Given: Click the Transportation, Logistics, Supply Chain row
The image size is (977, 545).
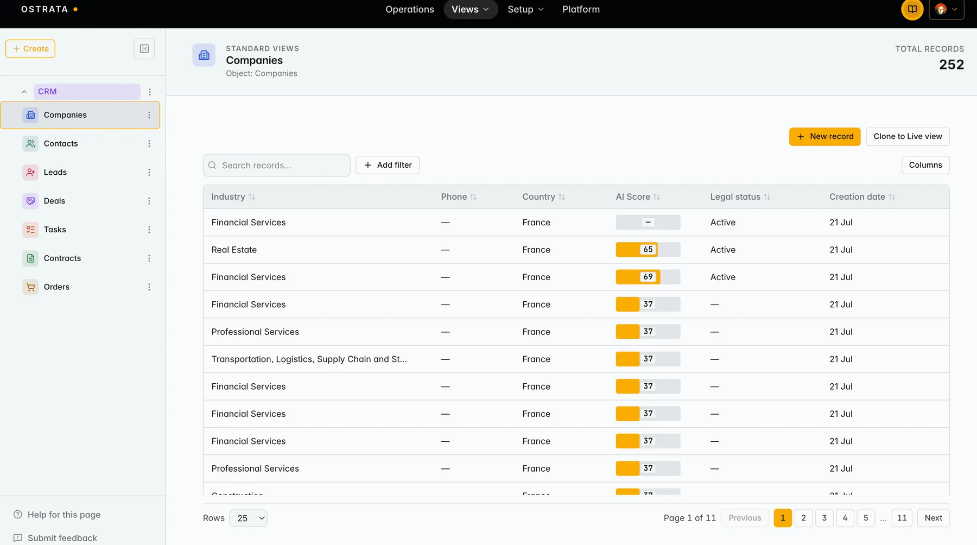Looking at the screenshot, I should (576, 359).
